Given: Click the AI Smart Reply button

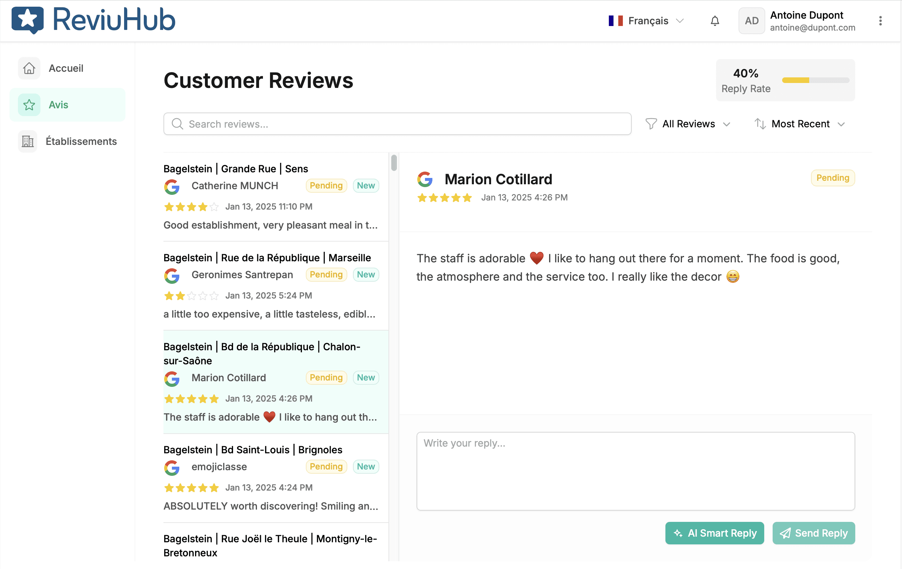Looking at the screenshot, I should pos(714,533).
